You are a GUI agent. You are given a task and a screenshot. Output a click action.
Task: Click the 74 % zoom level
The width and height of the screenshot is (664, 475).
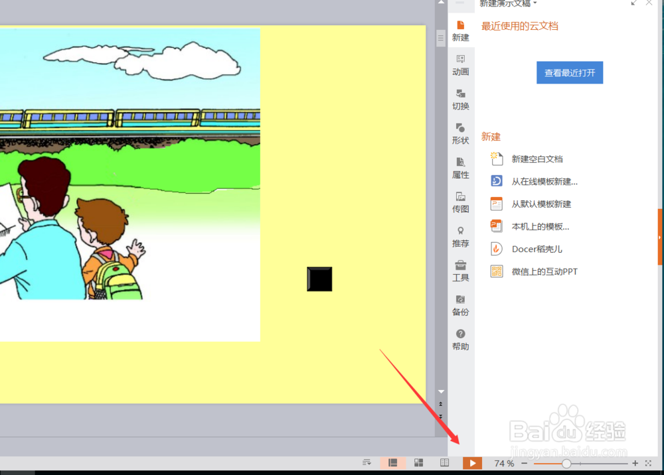(504, 464)
